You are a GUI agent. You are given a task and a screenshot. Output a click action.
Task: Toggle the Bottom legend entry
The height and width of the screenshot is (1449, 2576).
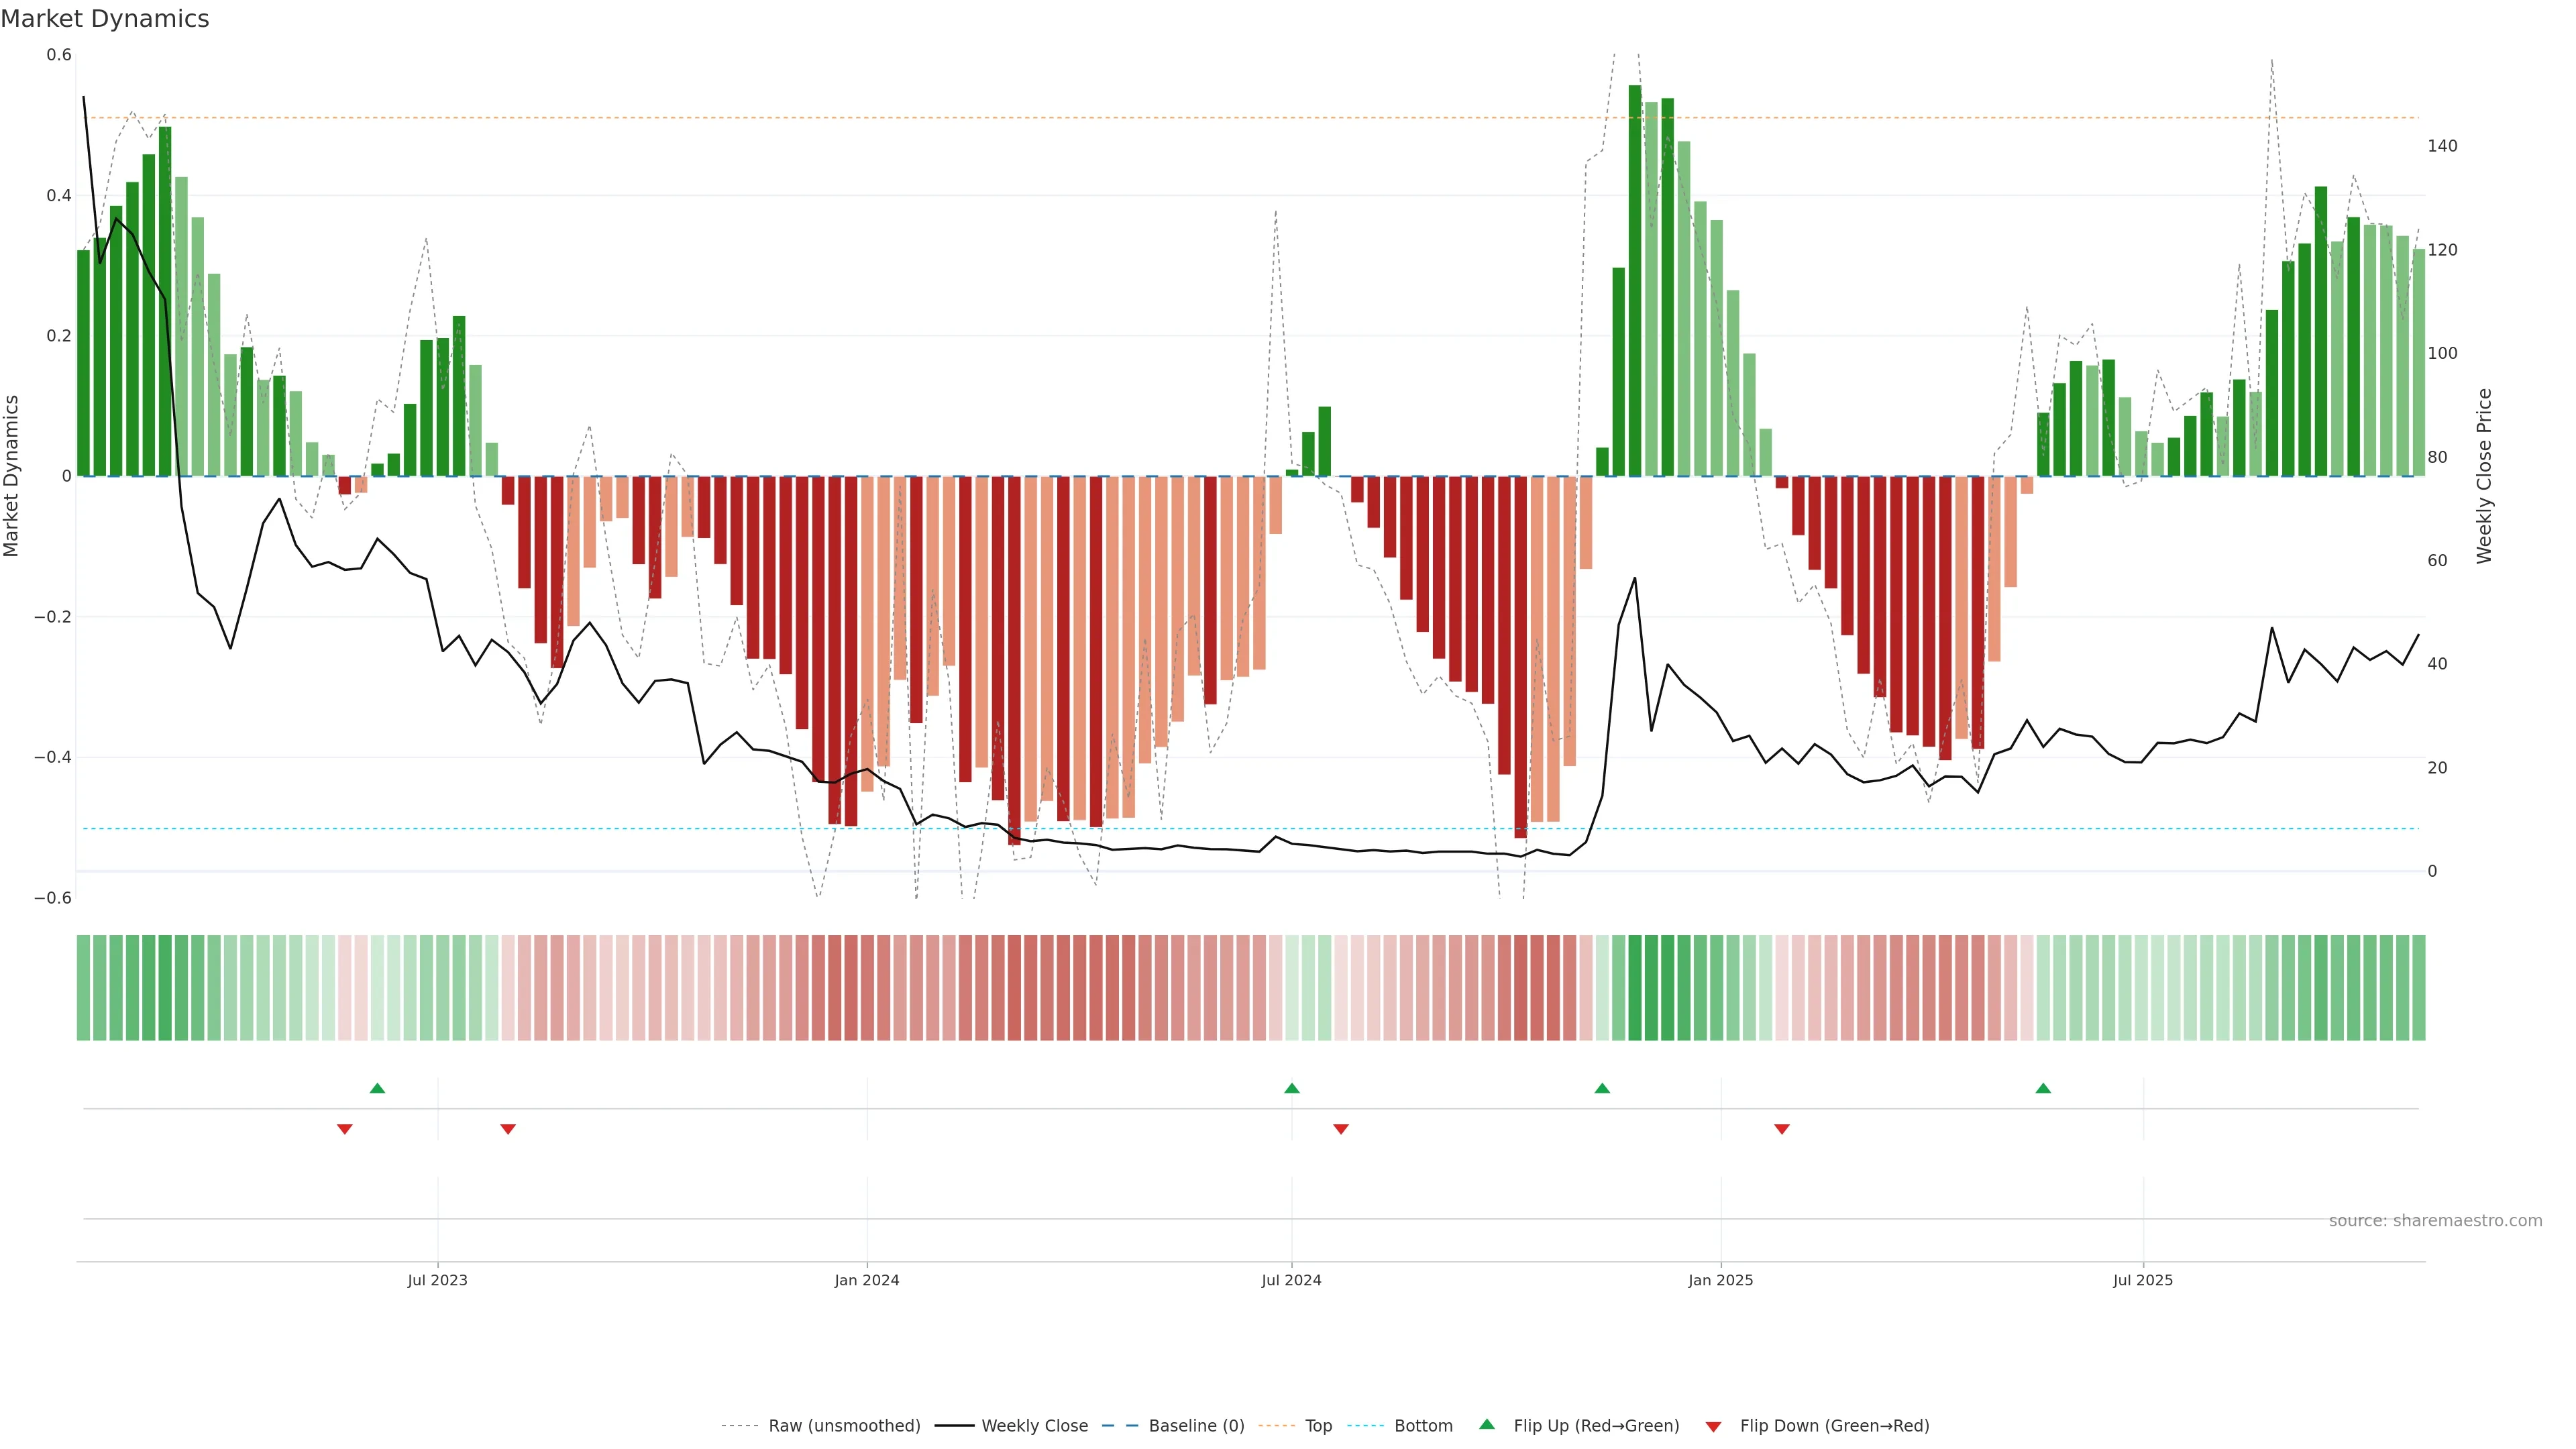pos(1423,1426)
